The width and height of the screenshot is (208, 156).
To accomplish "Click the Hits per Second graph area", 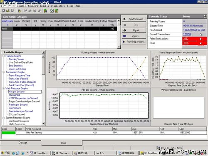I will pos(104,106).
